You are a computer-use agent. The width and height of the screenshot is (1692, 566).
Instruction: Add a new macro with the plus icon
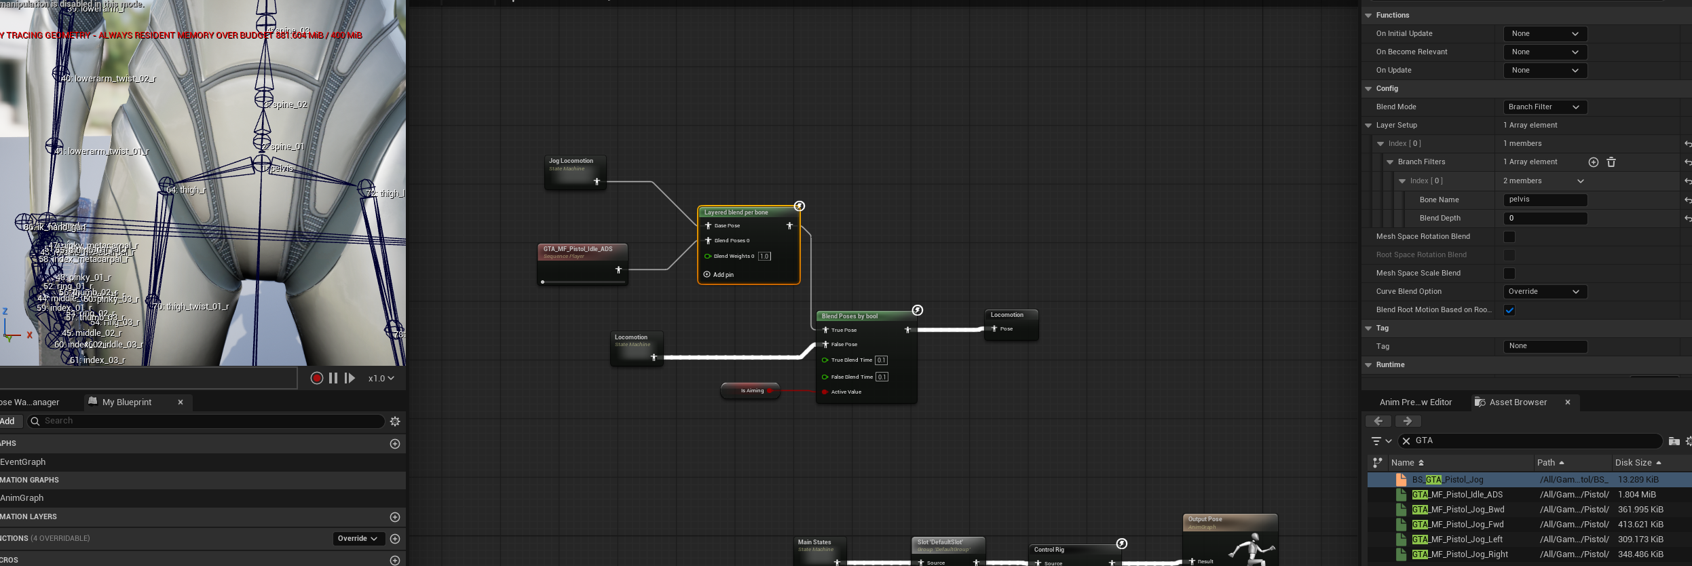[395, 561]
